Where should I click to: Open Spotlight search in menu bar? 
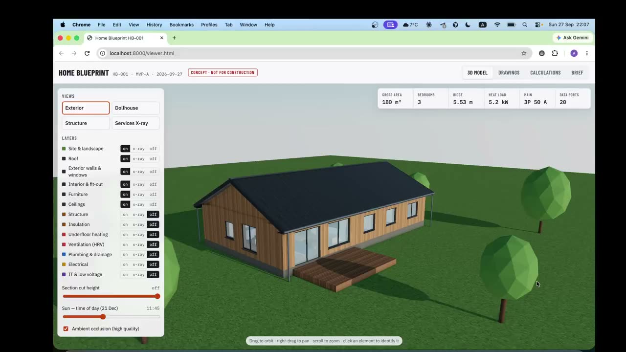click(525, 24)
